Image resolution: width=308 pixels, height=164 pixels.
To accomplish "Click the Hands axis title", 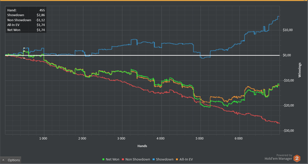I will pos(142,146).
